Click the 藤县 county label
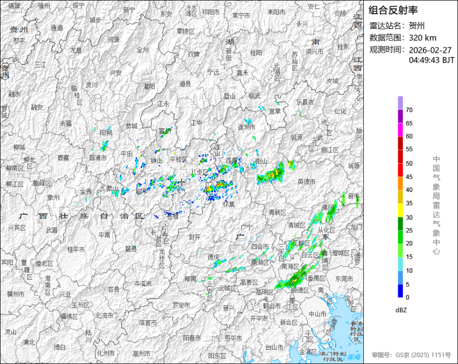458x364 pixels. click(x=131, y=249)
